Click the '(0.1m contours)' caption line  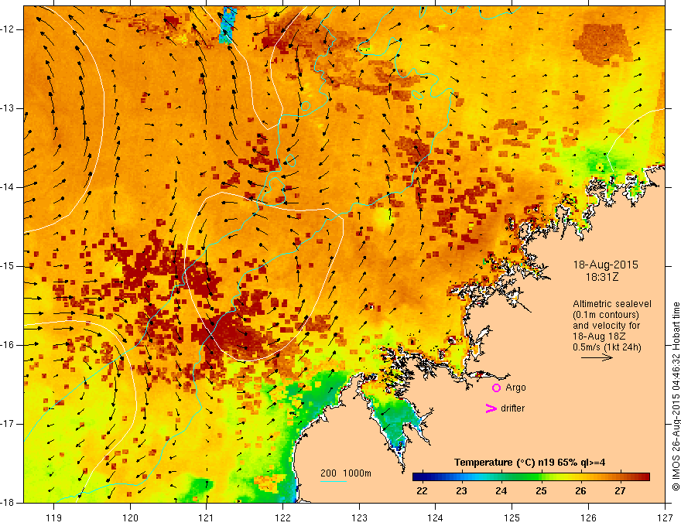(606, 315)
